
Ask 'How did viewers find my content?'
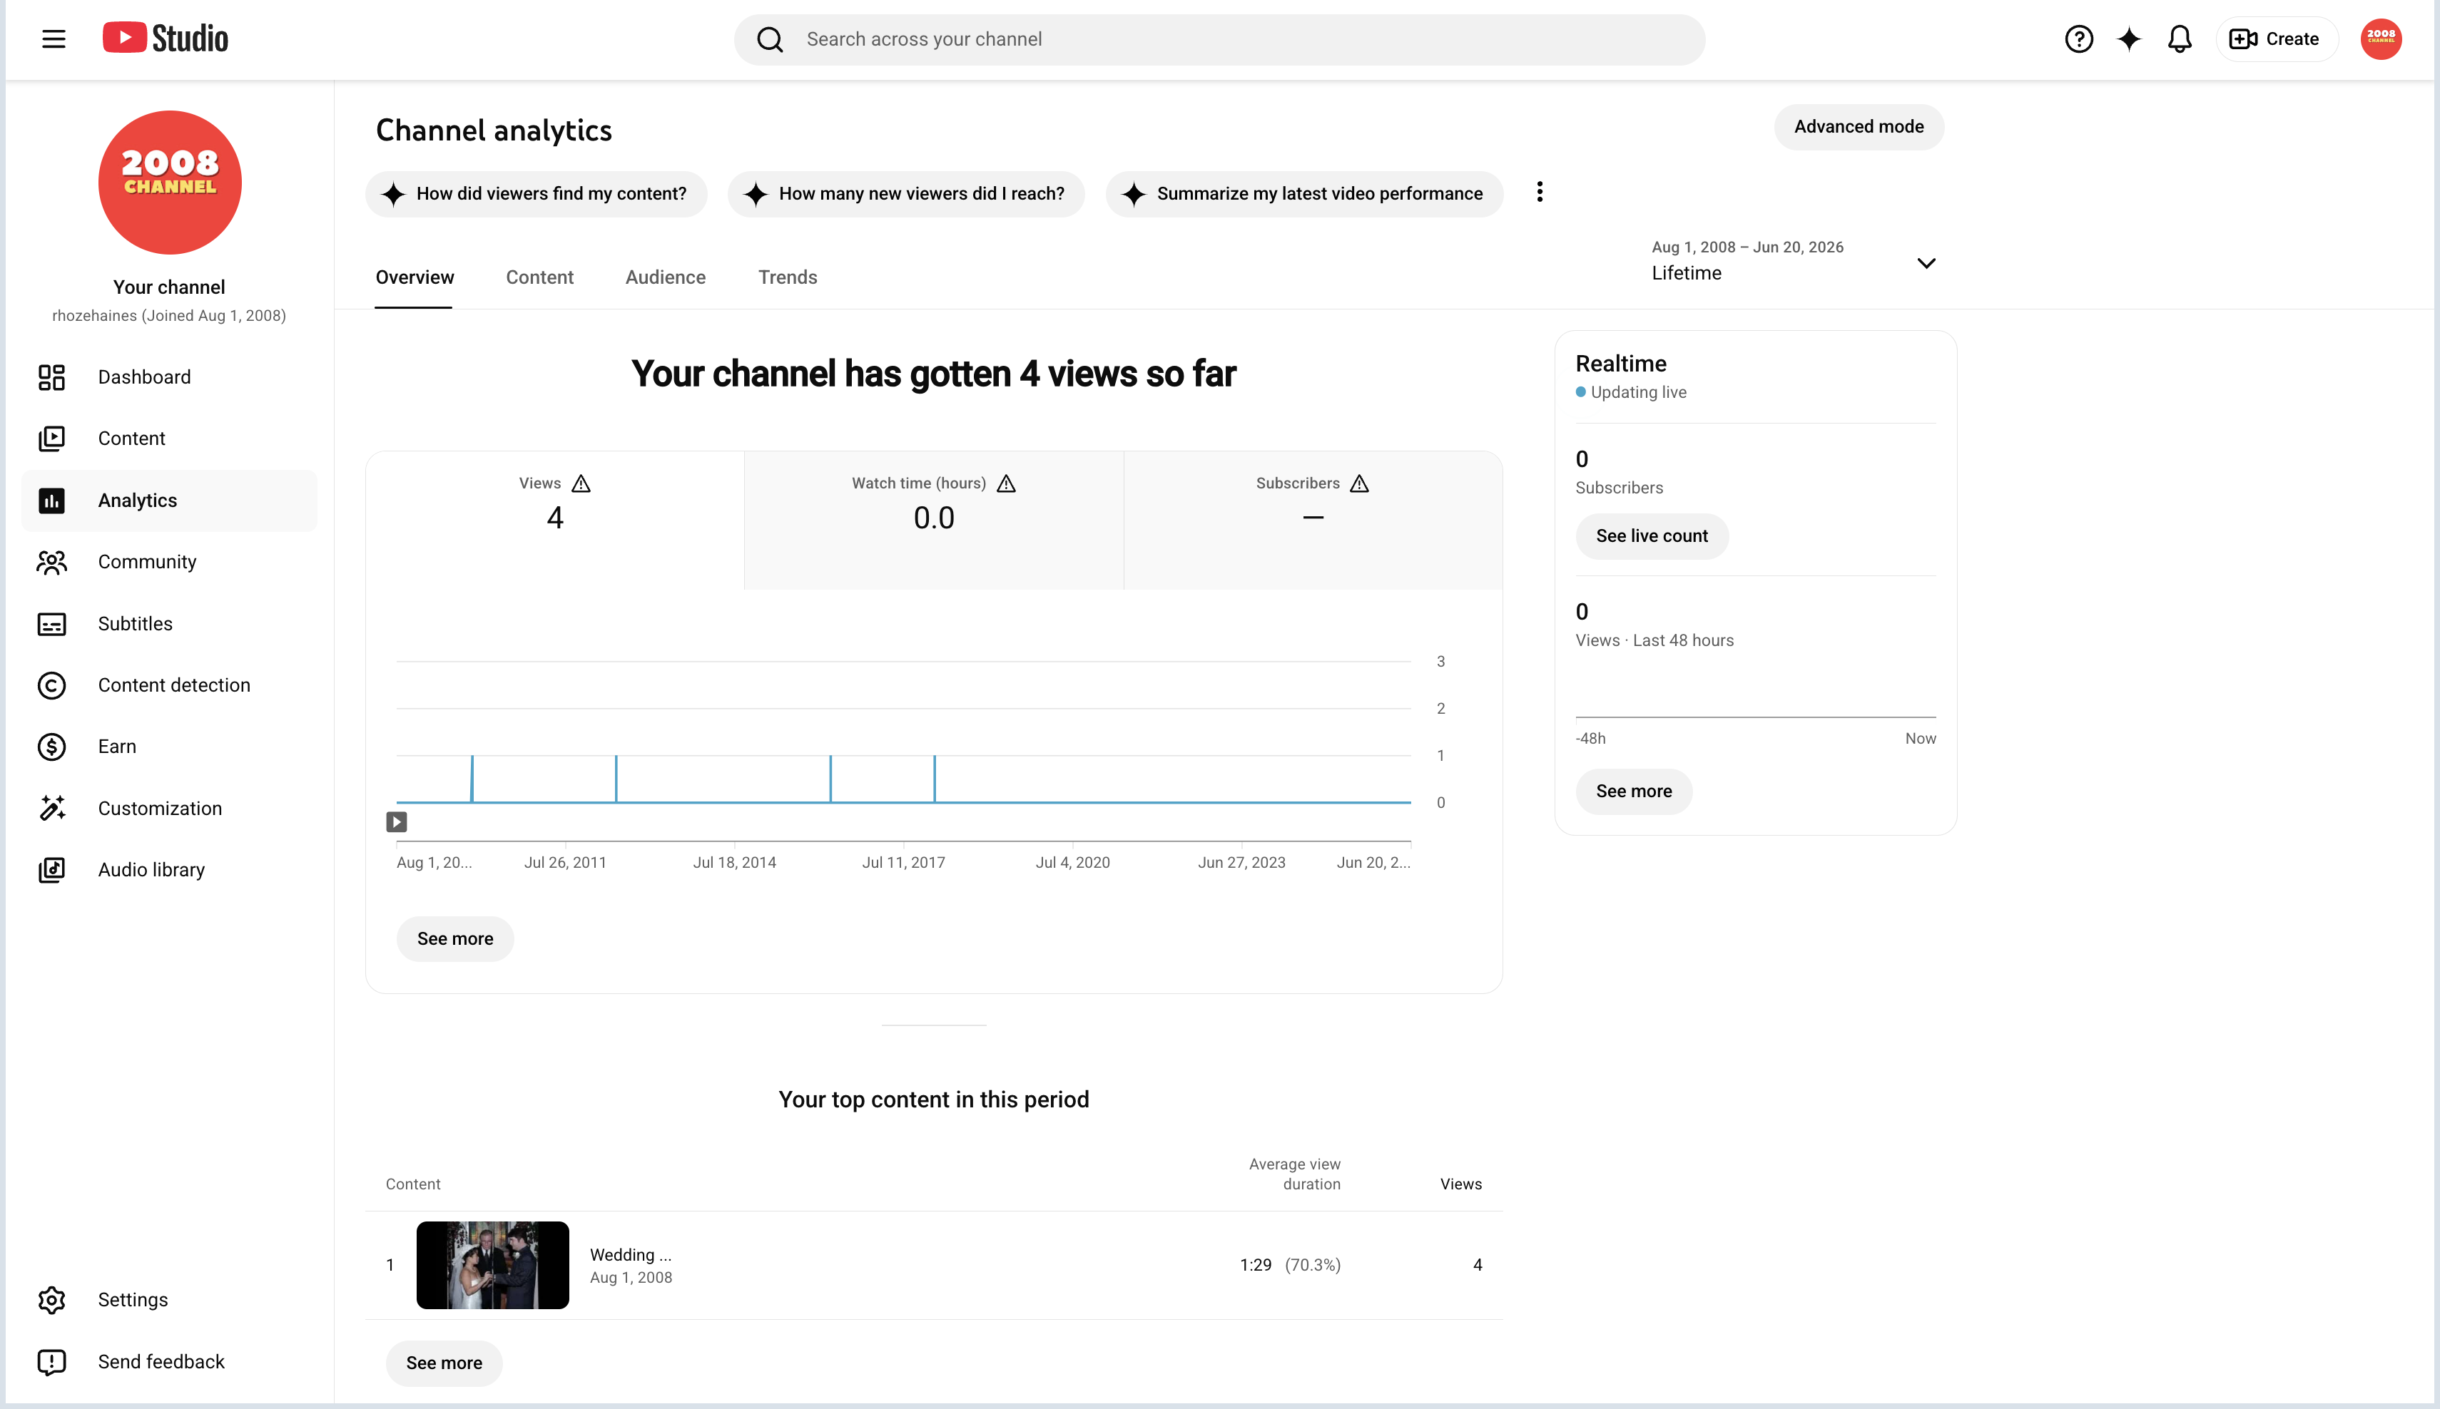535,193
